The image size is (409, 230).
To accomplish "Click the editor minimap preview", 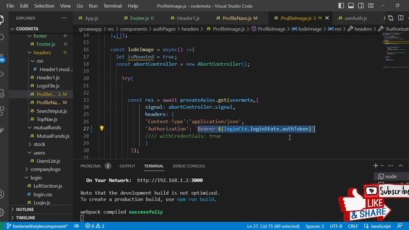I will (396, 51).
